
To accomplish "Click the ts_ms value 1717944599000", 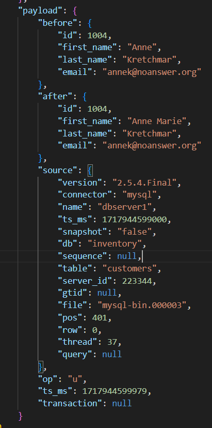I will click(x=135, y=220).
